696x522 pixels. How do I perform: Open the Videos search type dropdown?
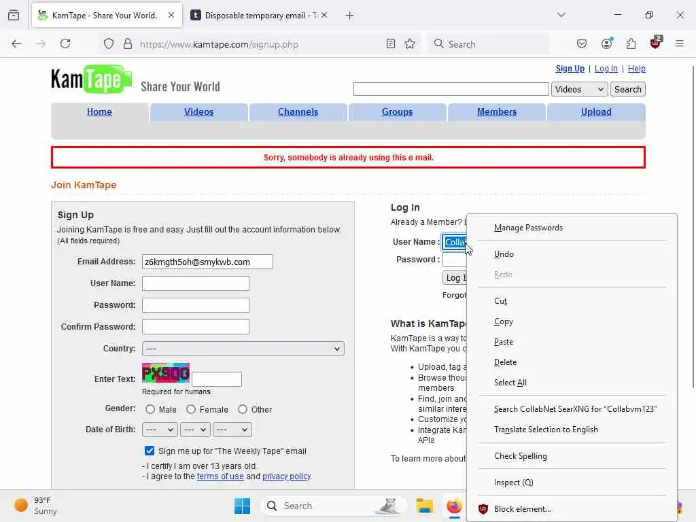point(579,89)
